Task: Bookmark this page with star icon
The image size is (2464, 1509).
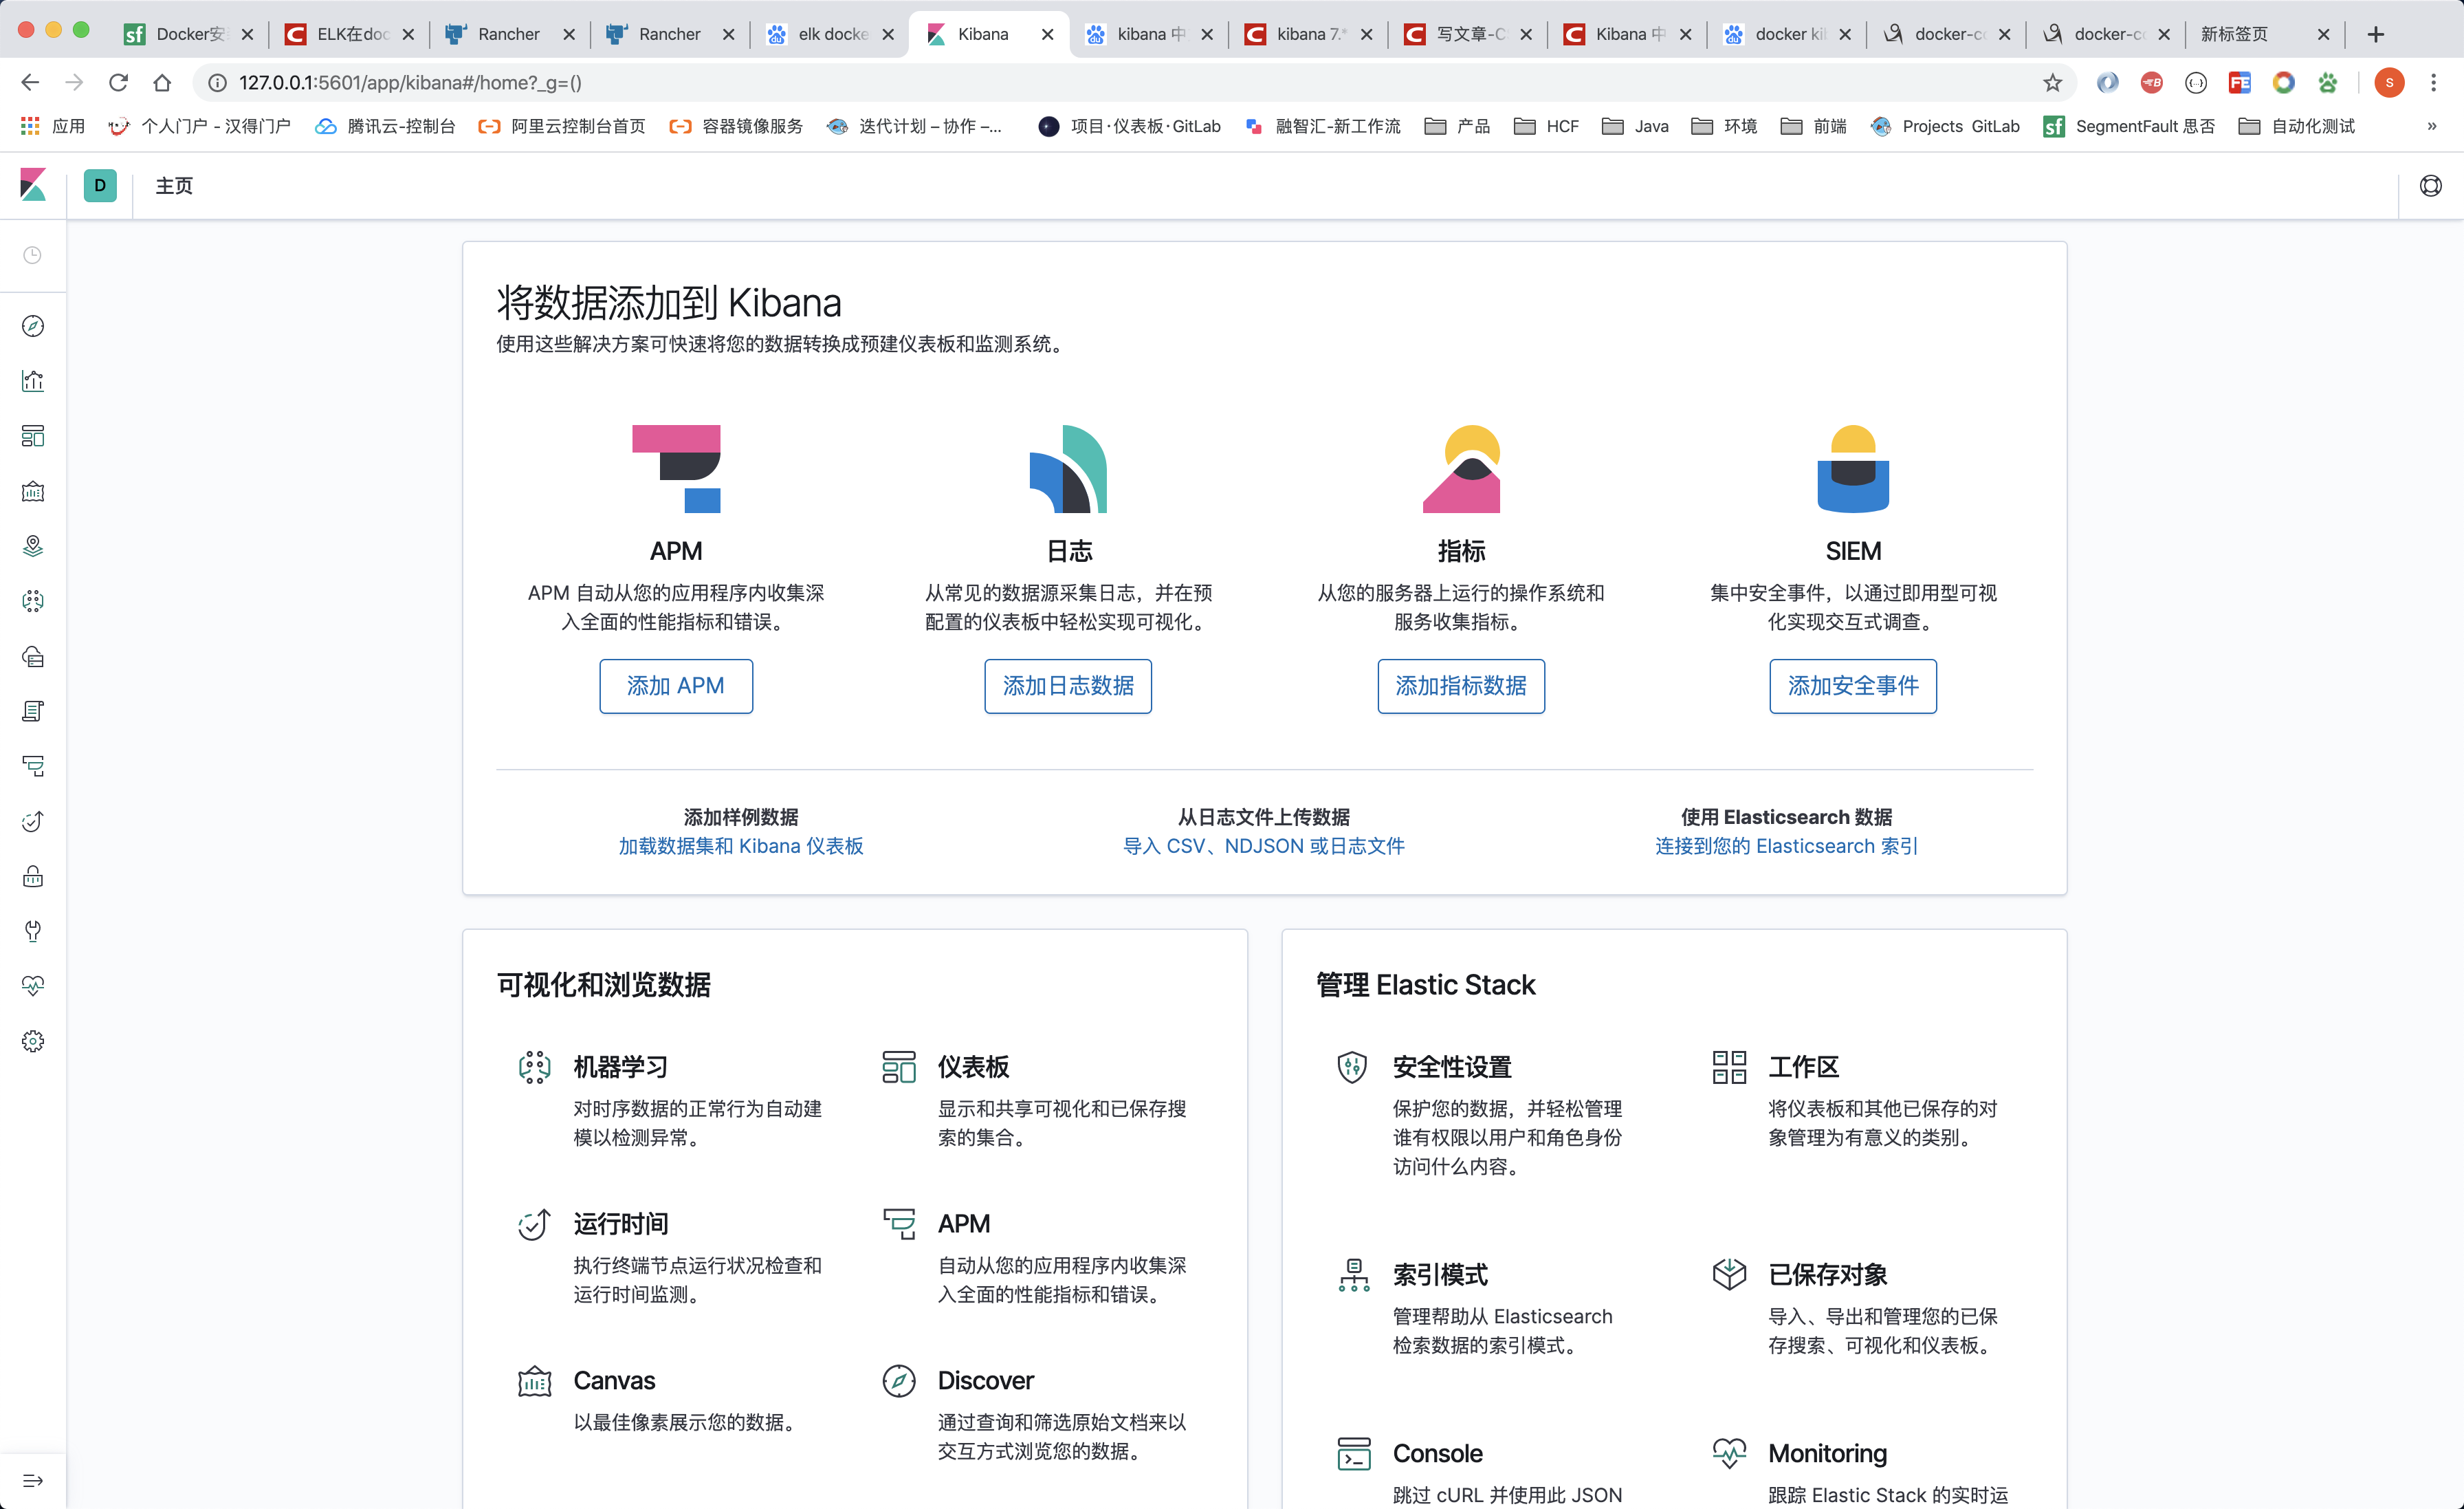Action: 2052,83
